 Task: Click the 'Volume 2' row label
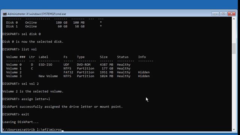pyautogui.click(x=14, y=72)
